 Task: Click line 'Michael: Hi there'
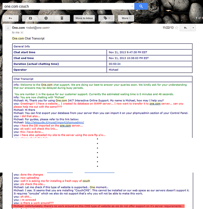point(24,110)
